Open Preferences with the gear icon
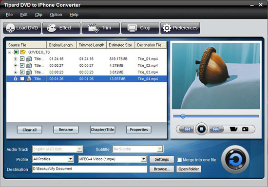 tap(180, 28)
